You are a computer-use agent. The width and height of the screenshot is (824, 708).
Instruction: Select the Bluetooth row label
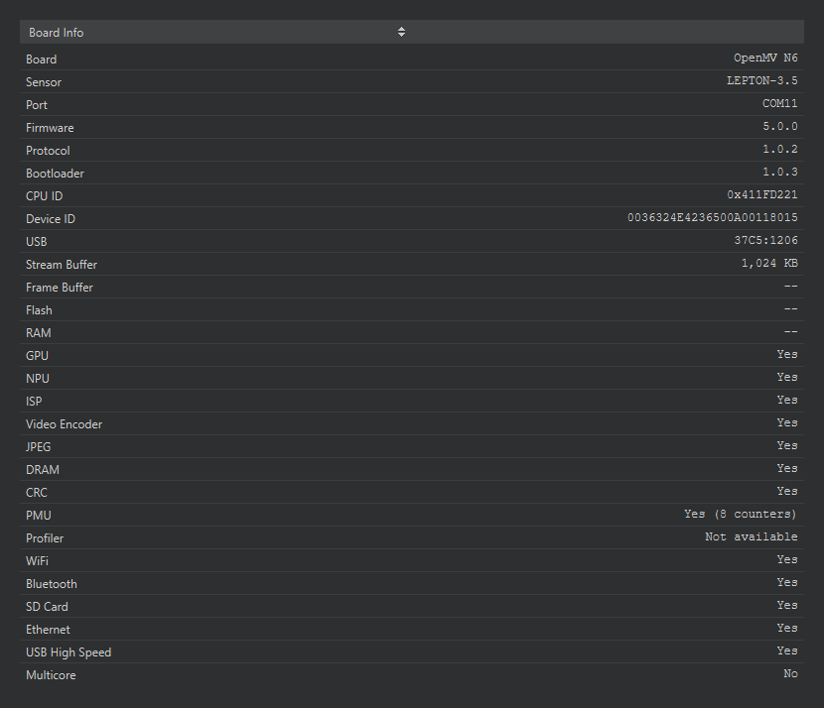pyautogui.click(x=52, y=584)
